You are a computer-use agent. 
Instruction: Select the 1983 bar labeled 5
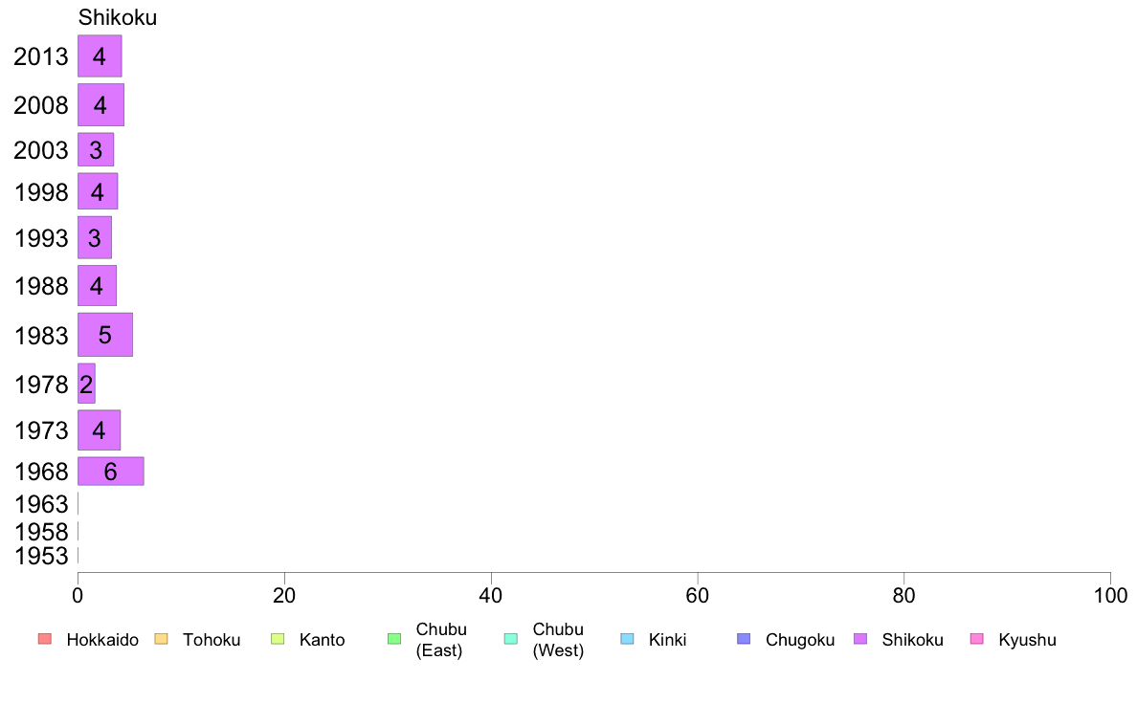[105, 335]
